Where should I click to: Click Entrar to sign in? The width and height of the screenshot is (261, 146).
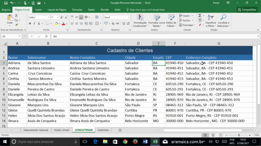point(216,3)
